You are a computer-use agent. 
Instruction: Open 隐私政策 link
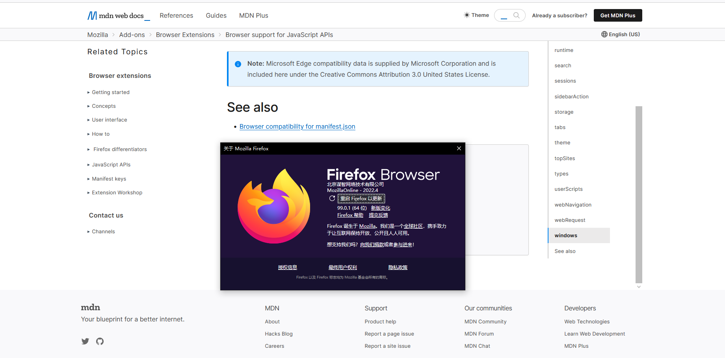pyautogui.click(x=398, y=268)
